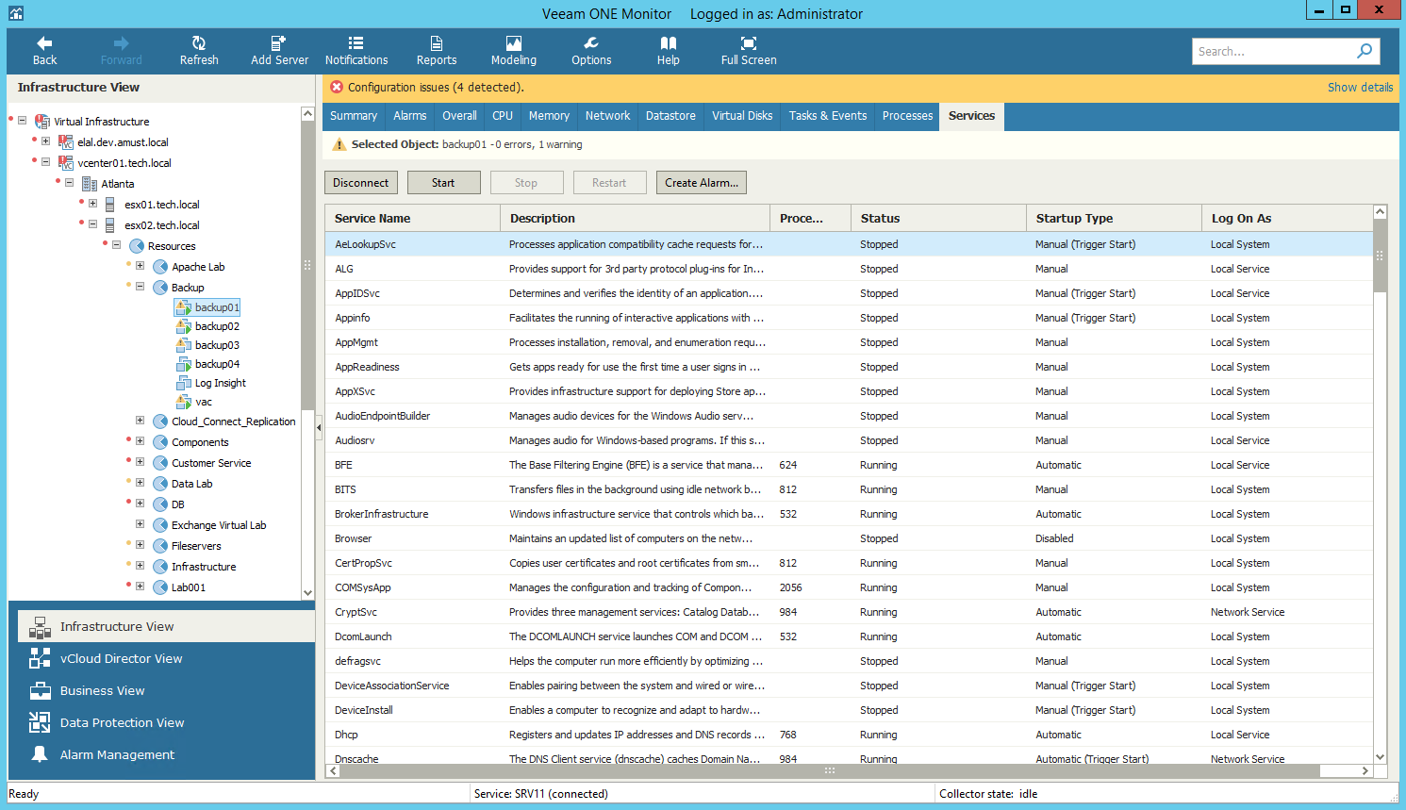Open the Options wrench icon
This screenshot has width=1406, height=810.
[591, 43]
